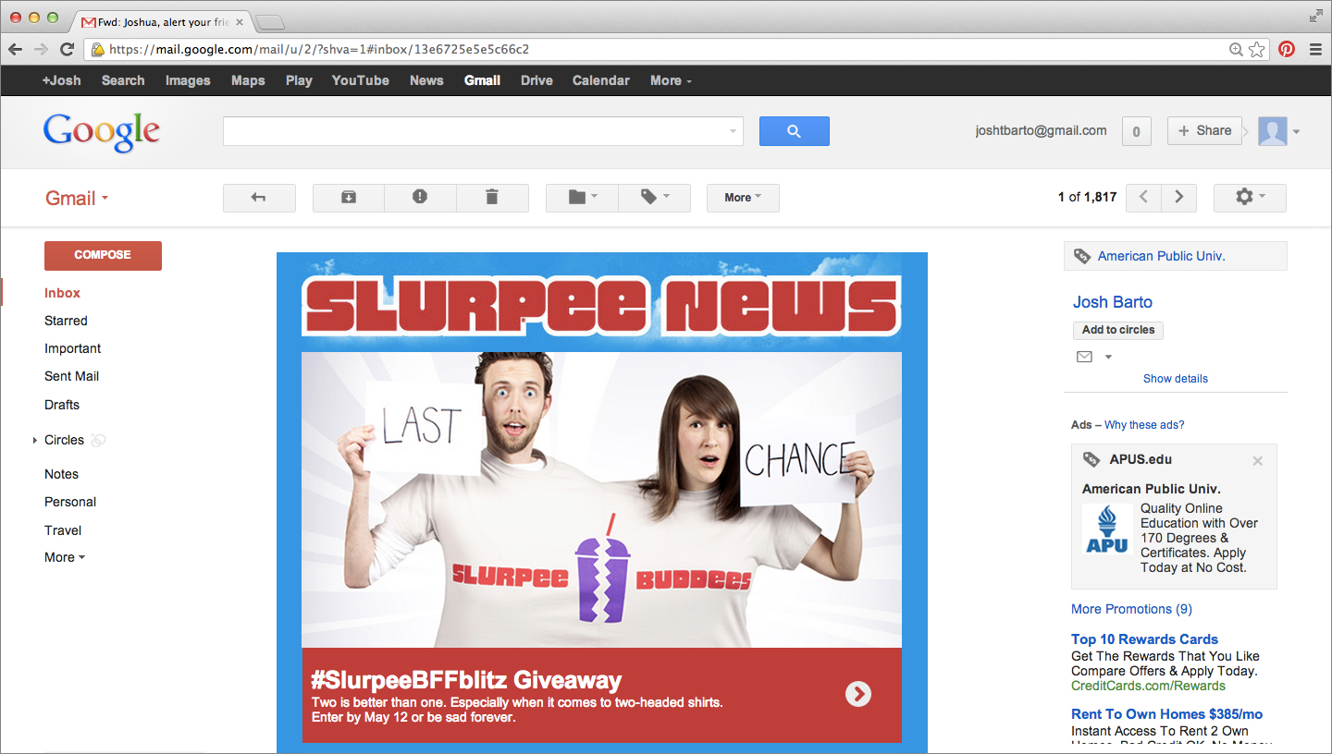This screenshot has height=754, width=1332.
Task: Click the blue search magnifier button
Action: coord(794,131)
